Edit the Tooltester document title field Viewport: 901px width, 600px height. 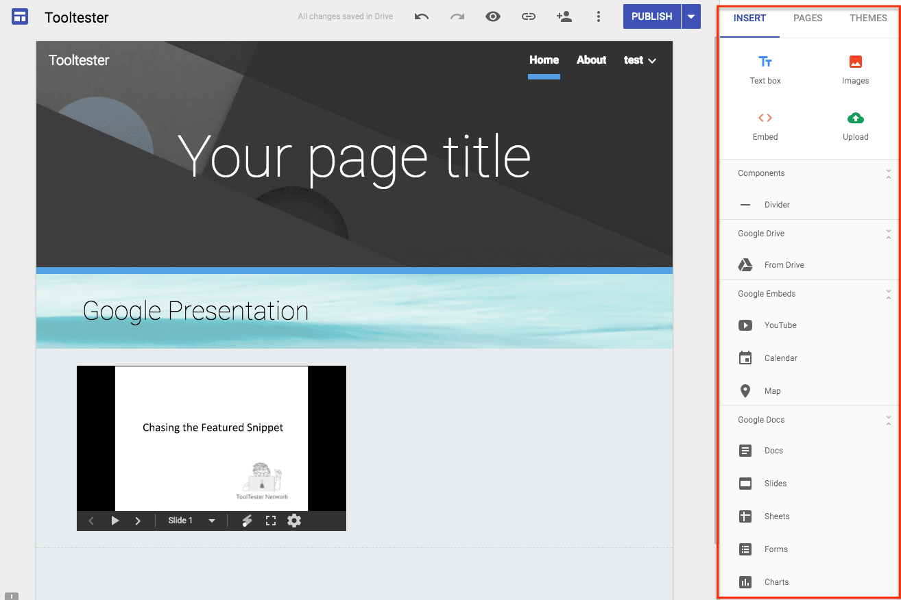(x=77, y=18)
